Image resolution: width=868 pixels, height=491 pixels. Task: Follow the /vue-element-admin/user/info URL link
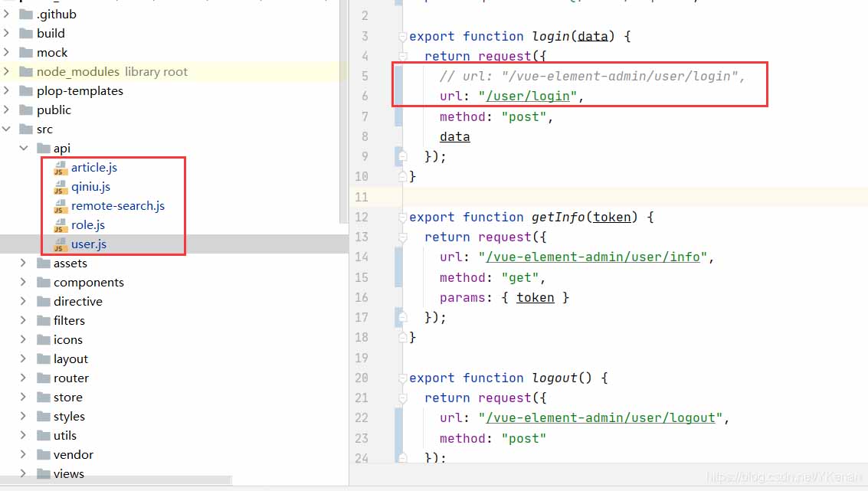pyautogui.click(x=593, y=257)
